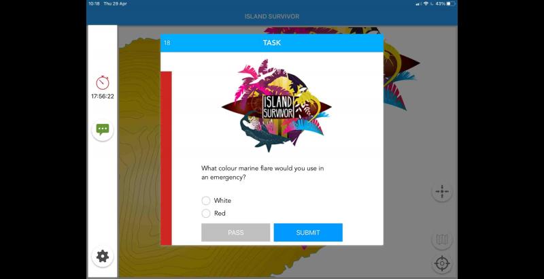The image size is (544, 279).
Task: Click the pan arrows map control
Action: pos(442,191)
